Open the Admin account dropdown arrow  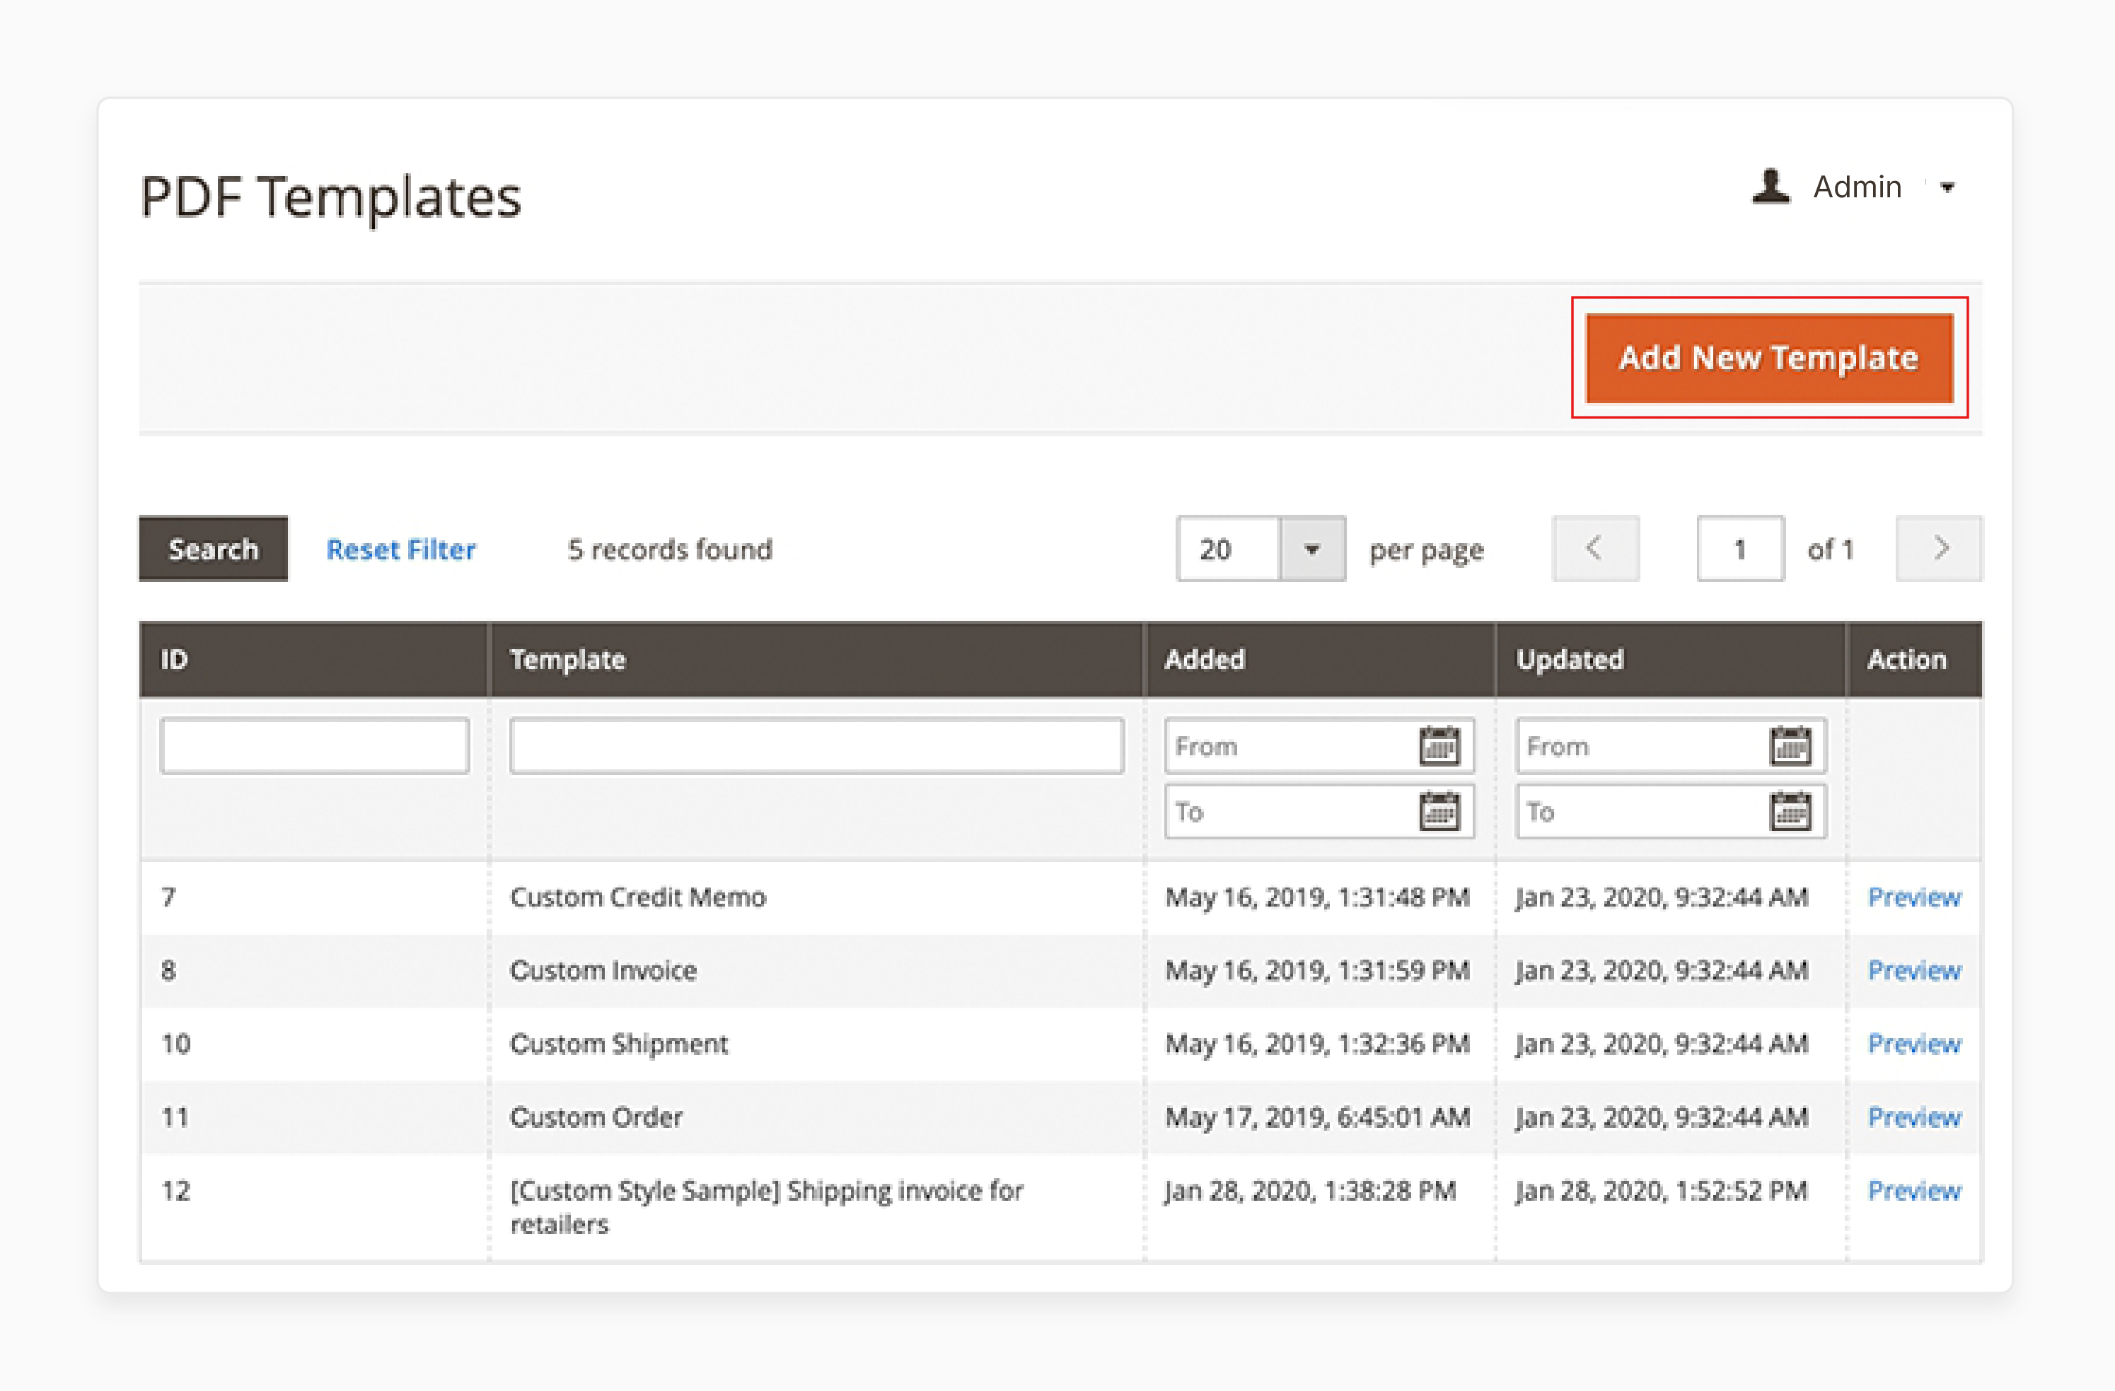pos(1947,187)
